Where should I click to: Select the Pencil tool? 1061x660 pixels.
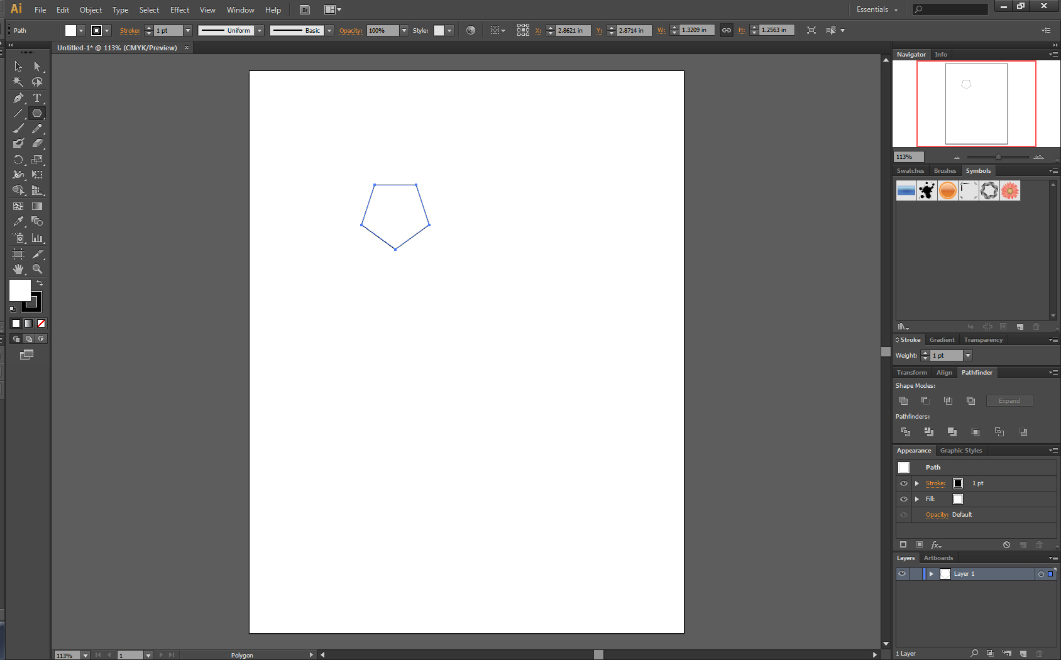point(37,128)
